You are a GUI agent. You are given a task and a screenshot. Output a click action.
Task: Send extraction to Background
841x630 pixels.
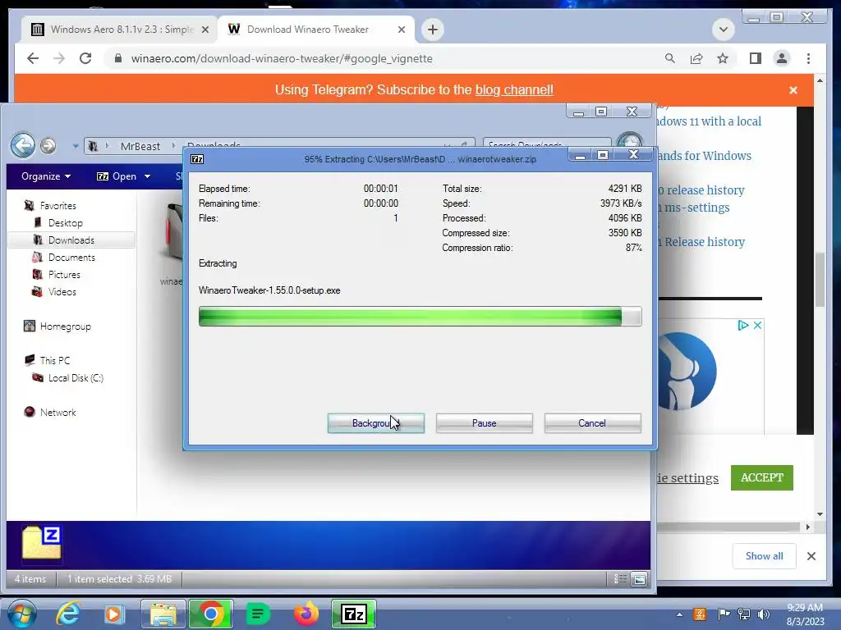pos(375,422)
